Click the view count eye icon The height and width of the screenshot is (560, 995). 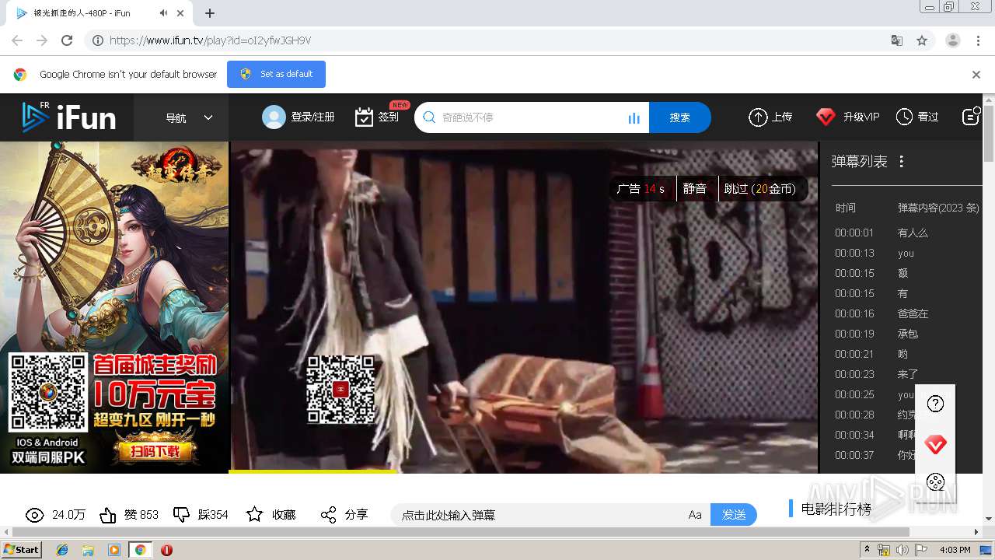[x=34, y=515]
